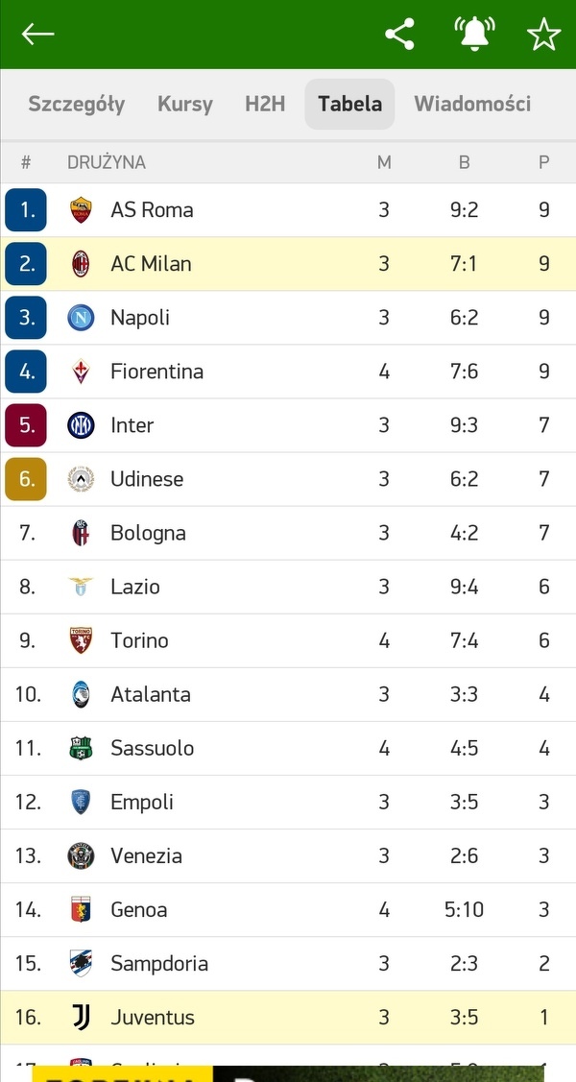Tap the Atalanta club crest
Viewport: 576px width, 1082px height.
82,694
